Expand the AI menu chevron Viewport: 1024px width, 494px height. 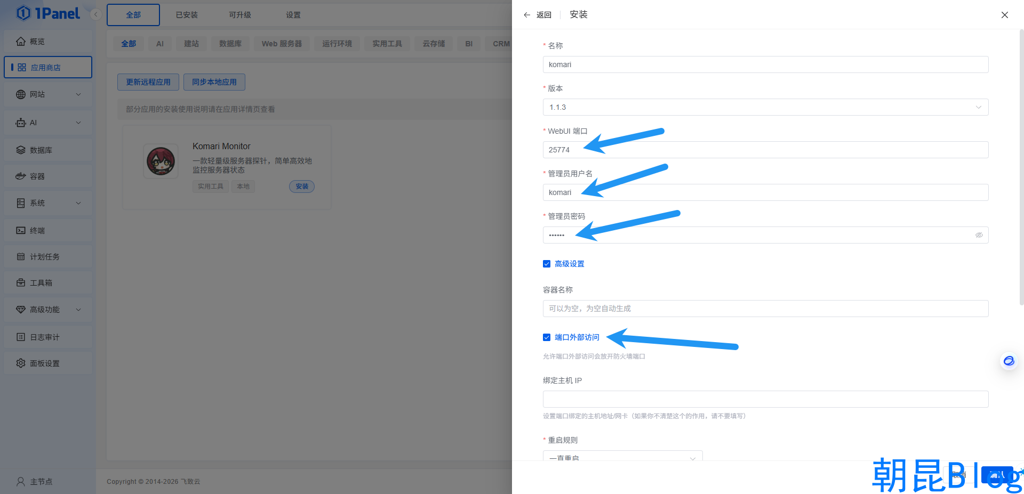click(78, 123)
